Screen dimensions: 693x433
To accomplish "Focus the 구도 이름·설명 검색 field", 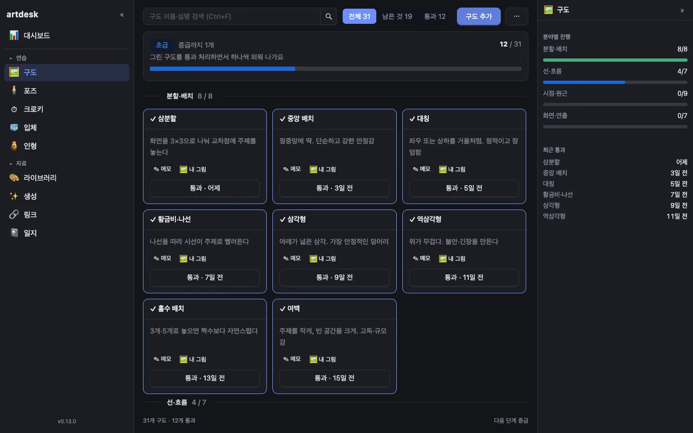I will (x=232, y=16).
